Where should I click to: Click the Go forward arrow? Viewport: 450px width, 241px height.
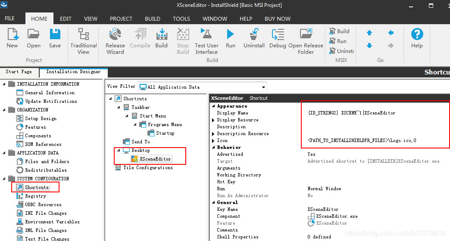(391, 46)
